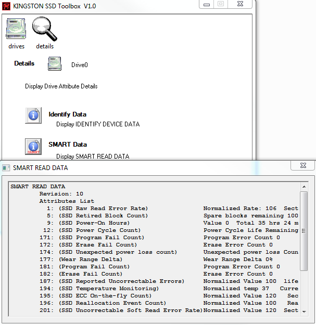The height and width of the screenshot is (325, 316).
Task: Click 'Value 0 Total 35 hrs' text
Action: 239,223
